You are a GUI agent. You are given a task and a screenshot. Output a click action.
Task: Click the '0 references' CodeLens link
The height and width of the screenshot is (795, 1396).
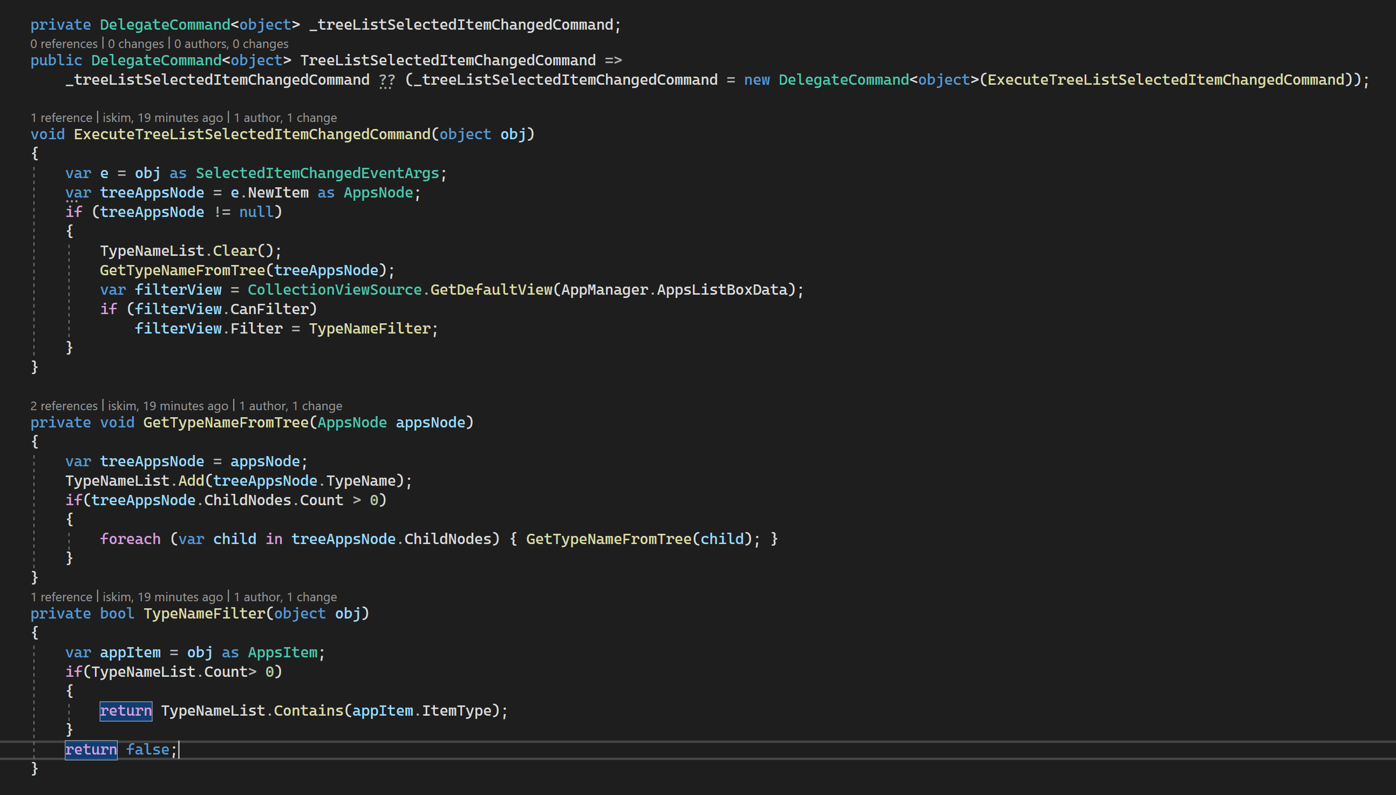click(x=63, y=44)
